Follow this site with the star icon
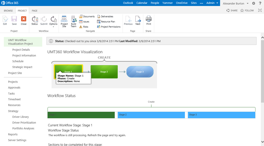Image resolution: width=264 pixels, height=146 pixels. [247, 10]
